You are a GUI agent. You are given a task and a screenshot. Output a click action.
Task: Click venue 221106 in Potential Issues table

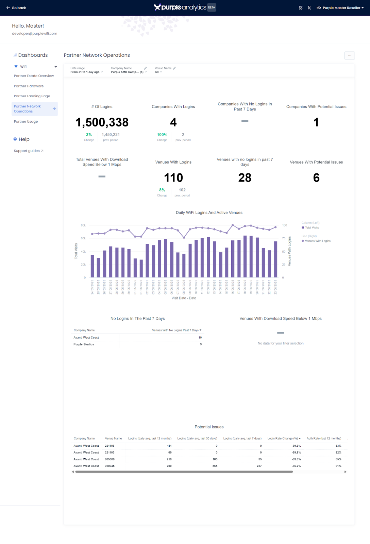point(110,446)
